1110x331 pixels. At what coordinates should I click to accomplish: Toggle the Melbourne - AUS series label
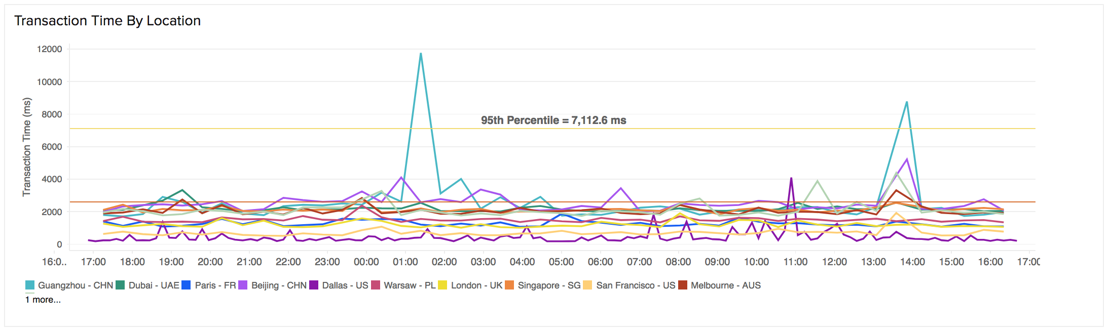coord(725,285)
